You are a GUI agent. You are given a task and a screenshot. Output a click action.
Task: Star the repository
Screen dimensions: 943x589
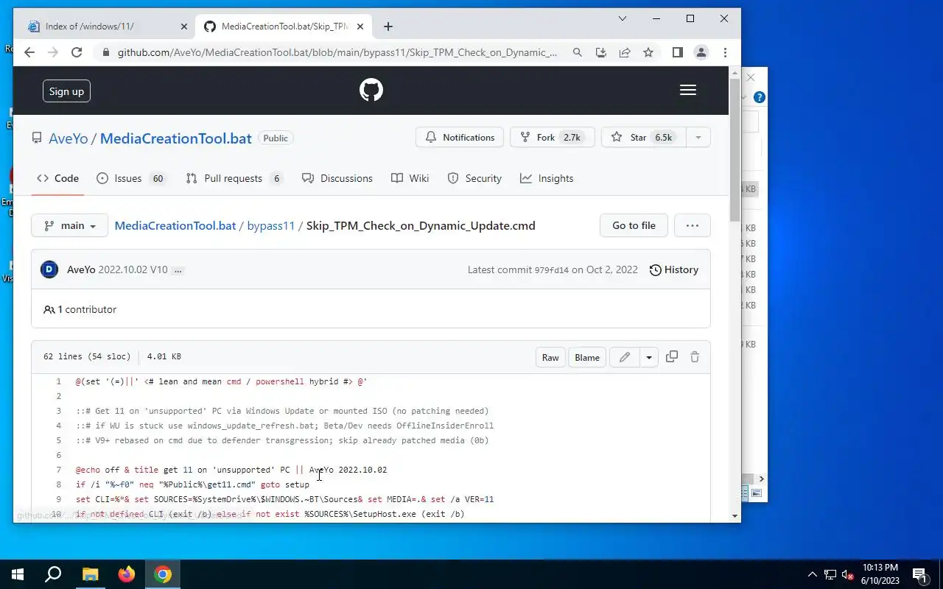click(643, 138)
